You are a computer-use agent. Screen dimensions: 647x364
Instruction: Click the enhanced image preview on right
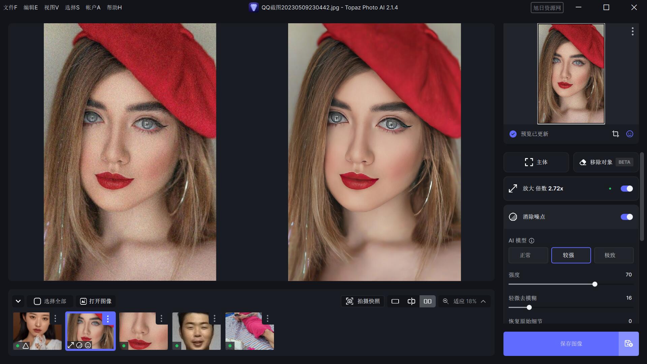(x=374, y=152)
